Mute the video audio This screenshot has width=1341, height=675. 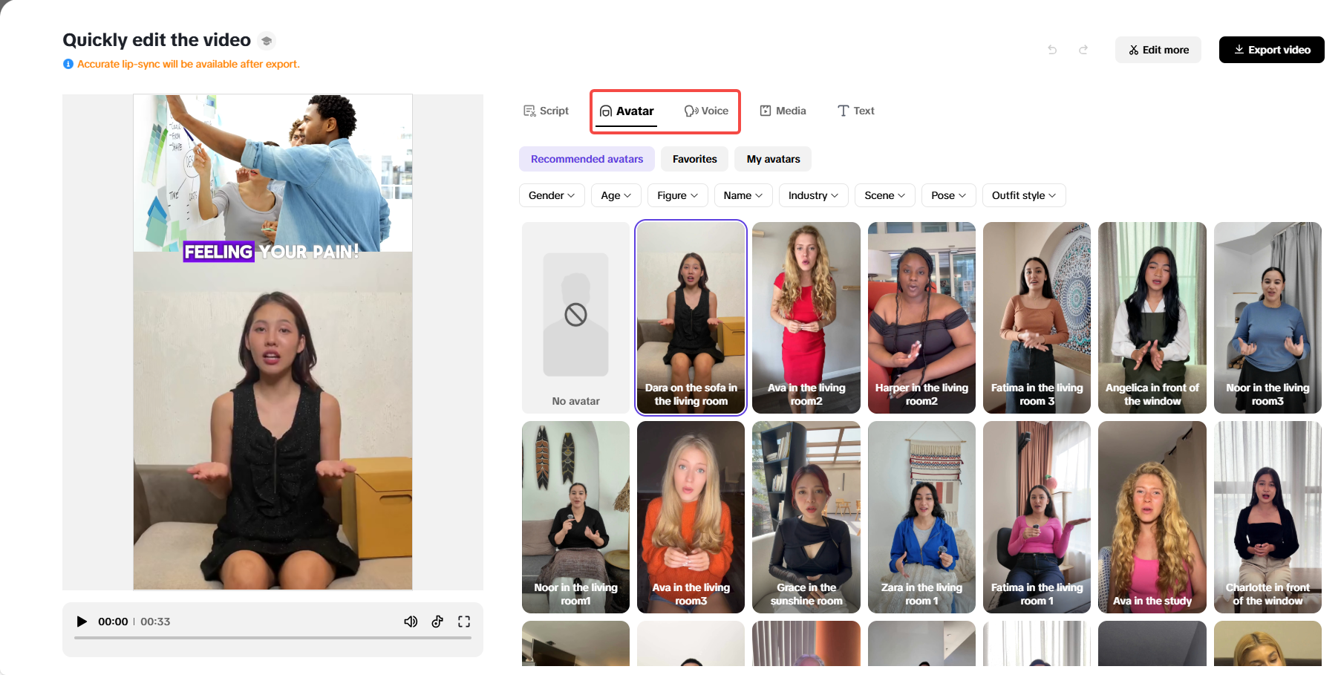pos(411,622)
